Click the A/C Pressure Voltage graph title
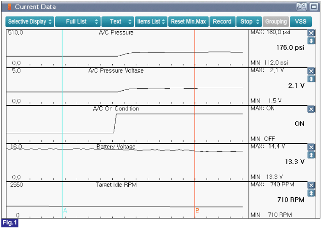322x229 pixels. pyautogui.click(x=116, y=71)
